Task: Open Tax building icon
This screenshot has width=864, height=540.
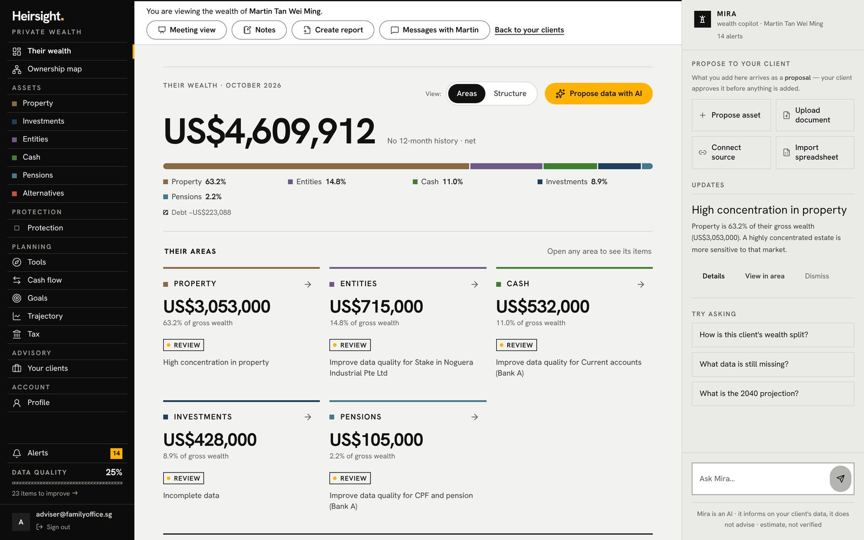Action: [x=17, y=334]
